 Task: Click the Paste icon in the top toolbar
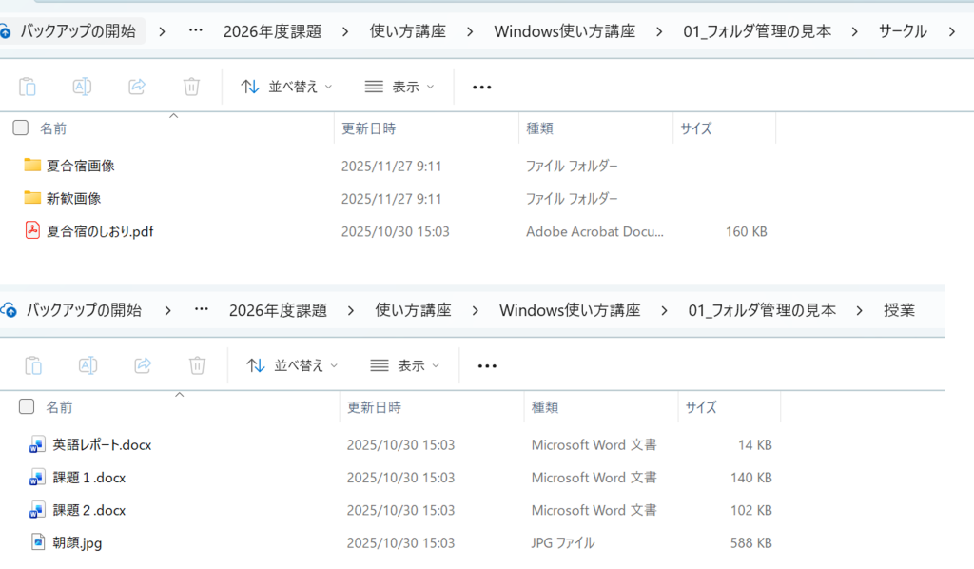pyautogui.click(x=28, y=87)
